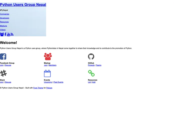Image resolution: width=174 pixels, height=130 pixels.
Task: Open GitHub Projects link
Action: 91,65
